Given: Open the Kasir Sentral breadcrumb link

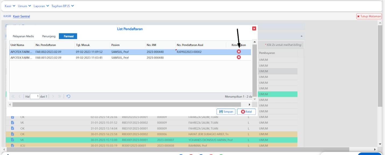Looking at the screenshot, I should (22, 17).
